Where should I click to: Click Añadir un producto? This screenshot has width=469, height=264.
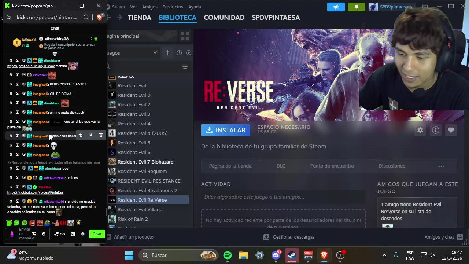pos(130,237)
